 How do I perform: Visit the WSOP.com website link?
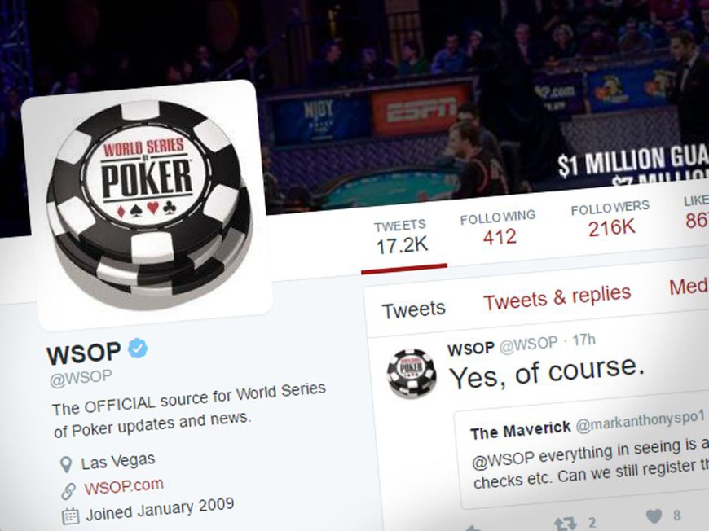click(123, 487)
